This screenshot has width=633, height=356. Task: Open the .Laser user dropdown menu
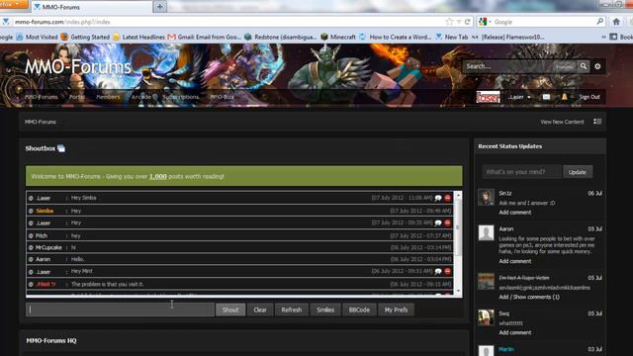click(520, 97)
